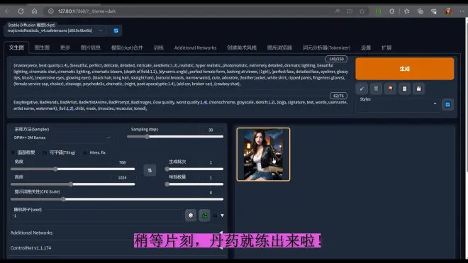
Task: Open the browser extensions puzzle icon
Action: pyautogui.click(x=392, y=11)
